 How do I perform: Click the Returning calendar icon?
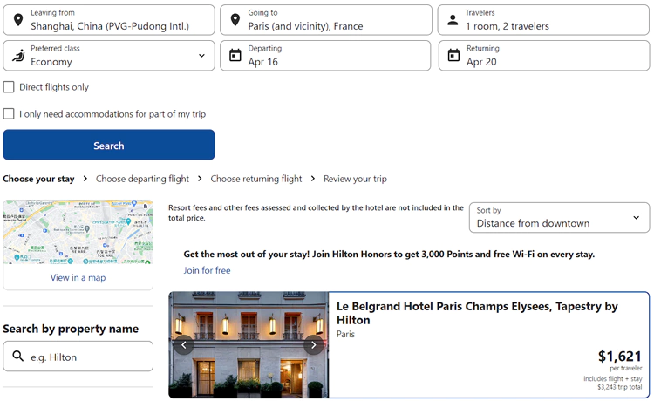coord(453,56)
